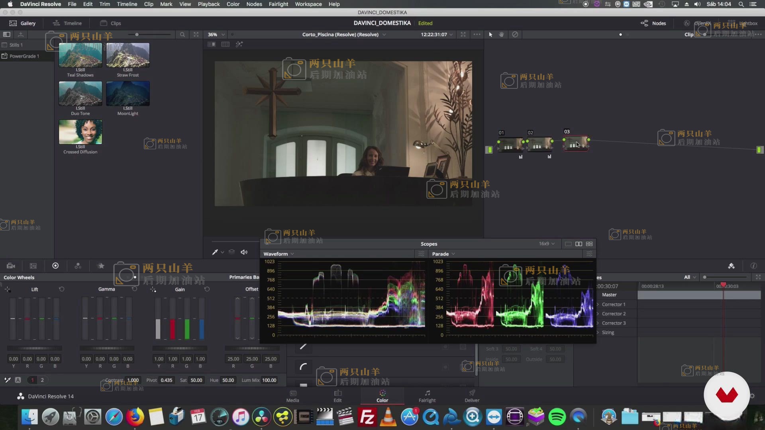
Task: Toggle the Gallery panel button
Action: (23, 23)
